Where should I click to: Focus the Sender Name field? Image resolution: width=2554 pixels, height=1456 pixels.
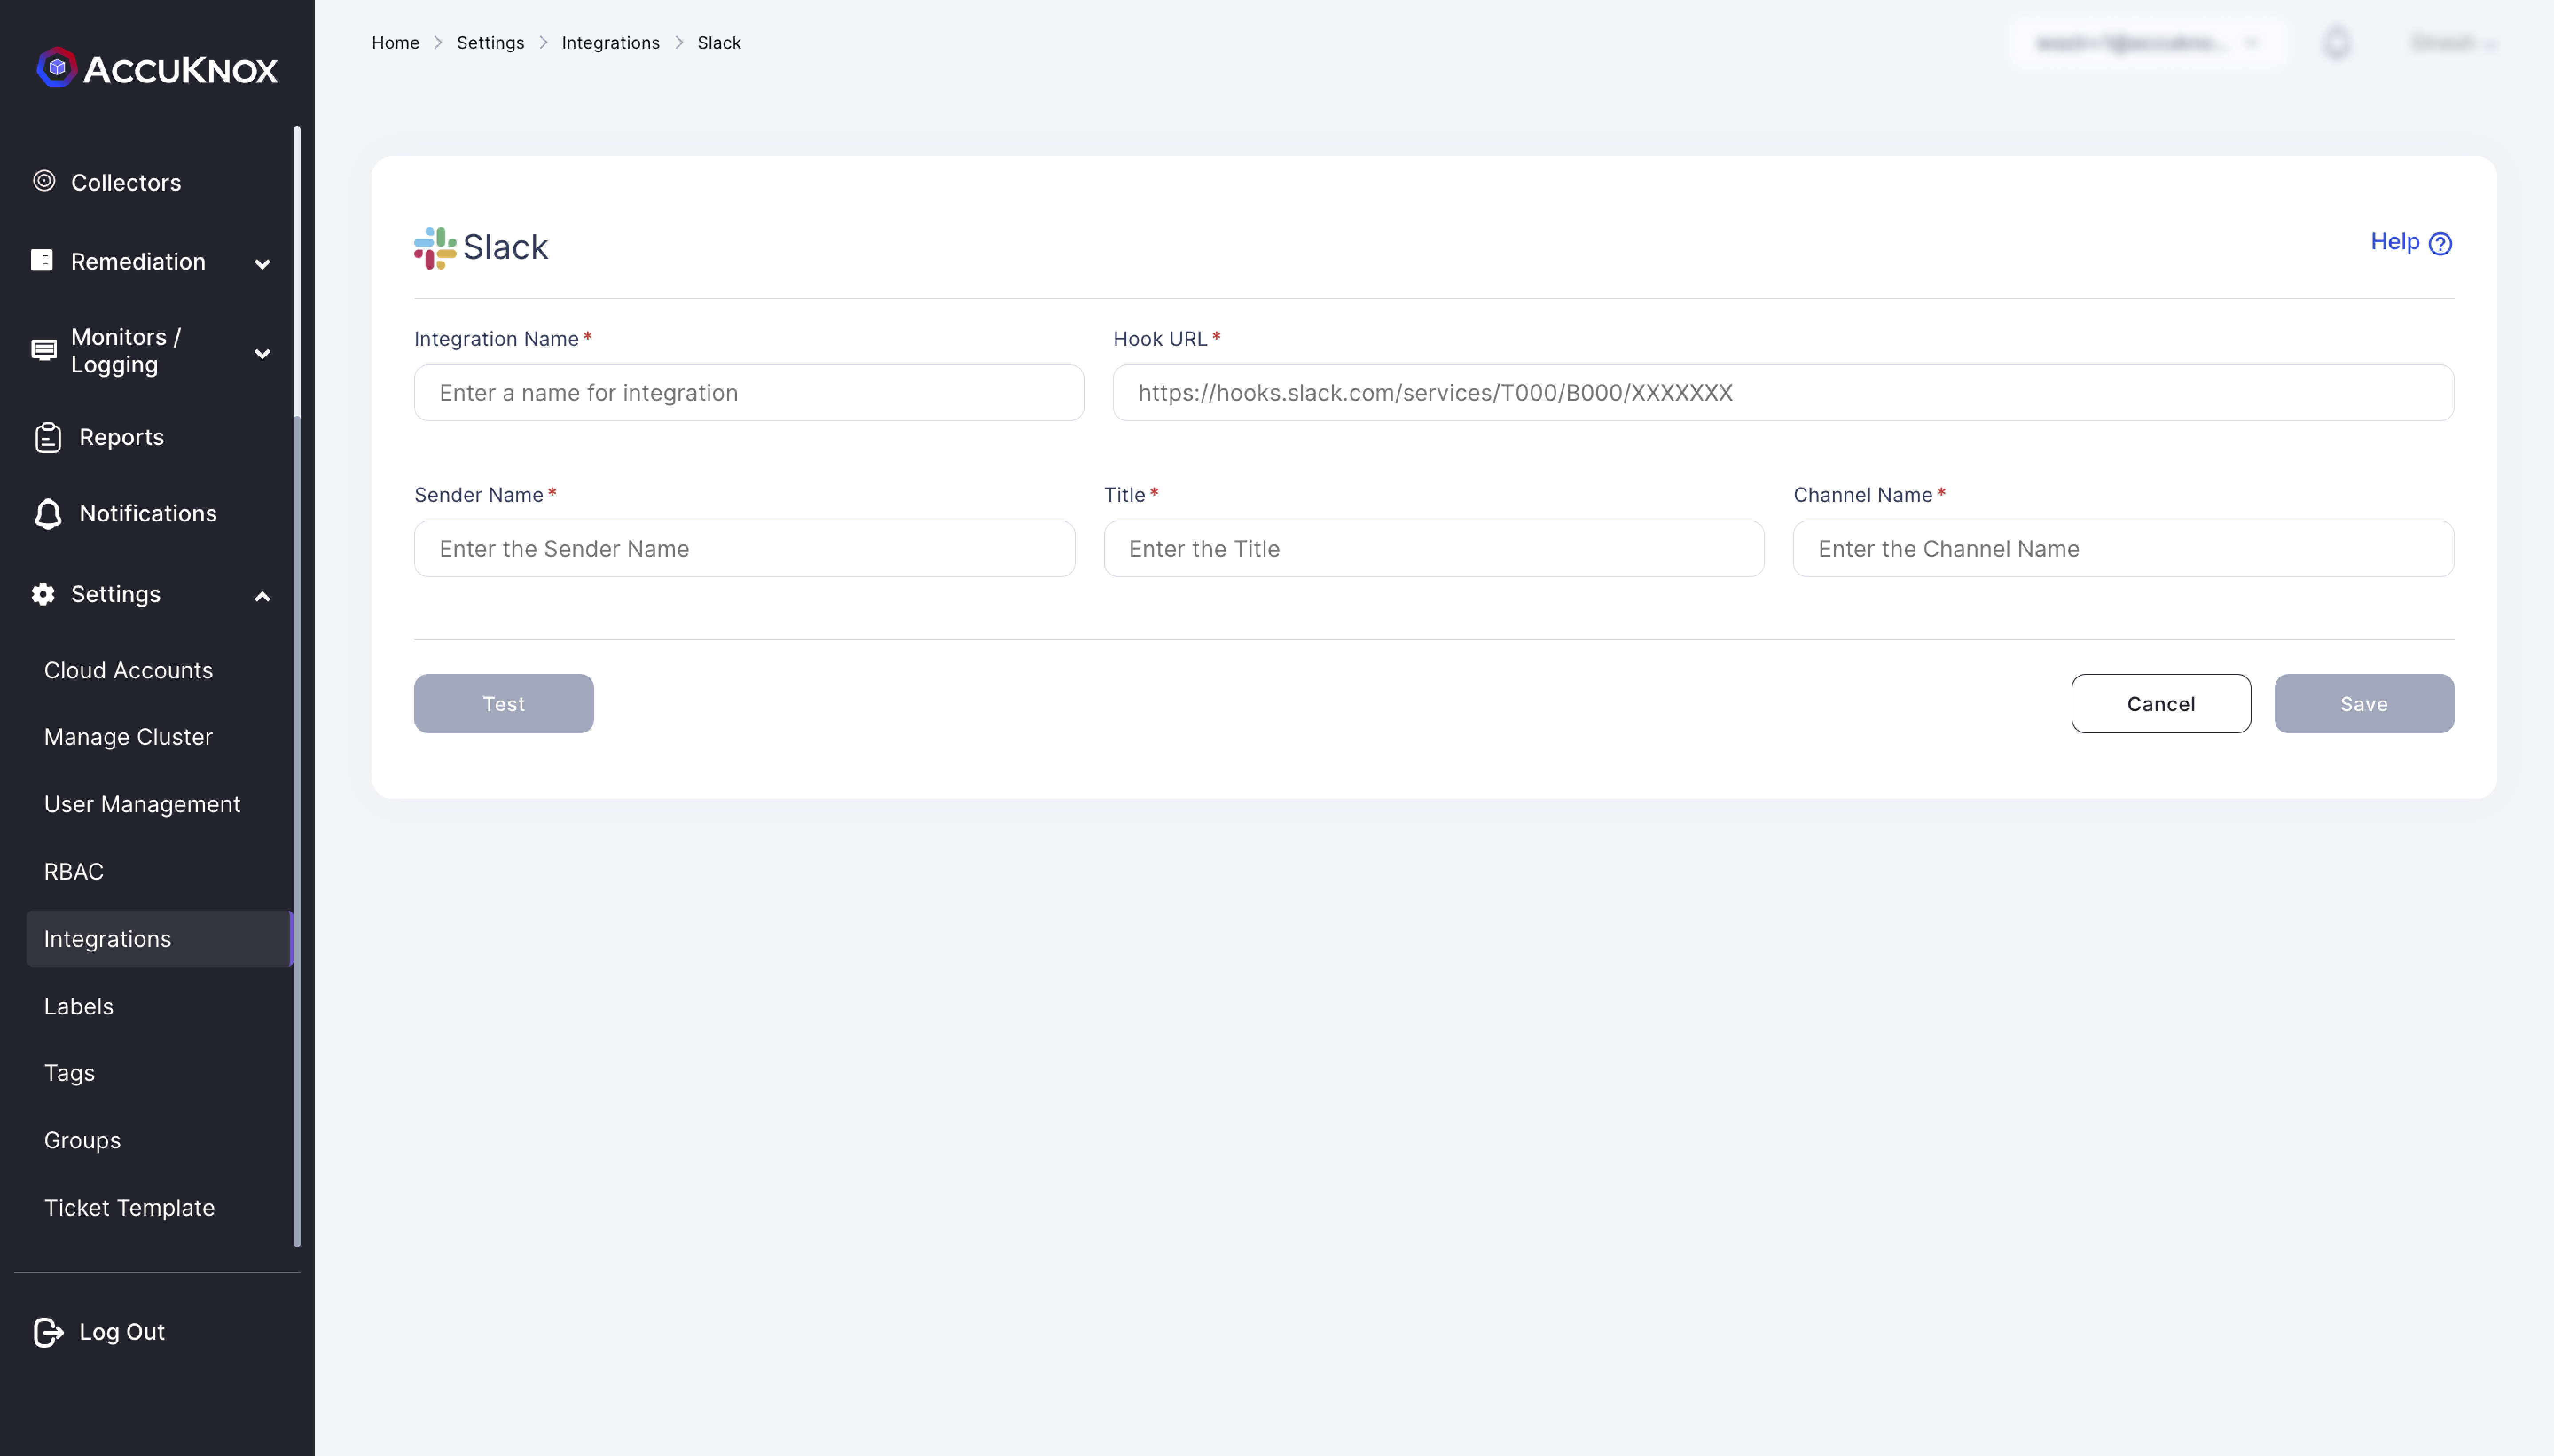744,548
